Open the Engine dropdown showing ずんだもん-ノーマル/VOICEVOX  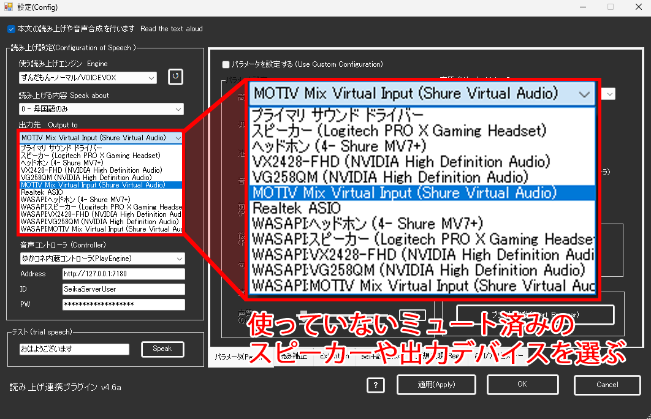coord(88,78)
